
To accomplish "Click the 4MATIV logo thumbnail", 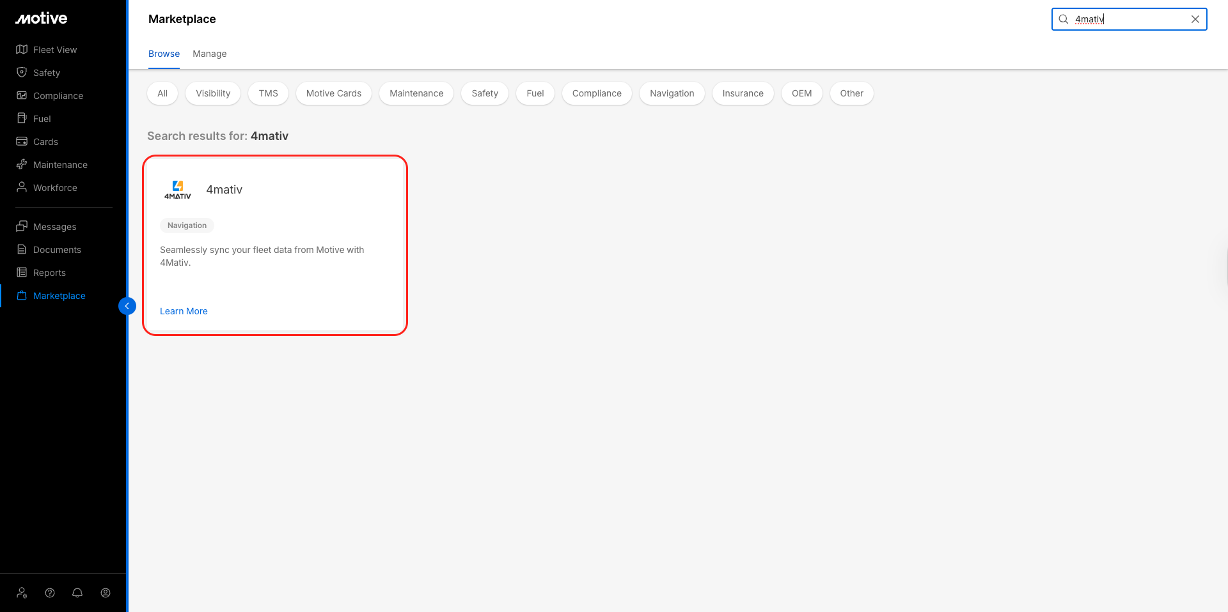I will coord(178,190).
